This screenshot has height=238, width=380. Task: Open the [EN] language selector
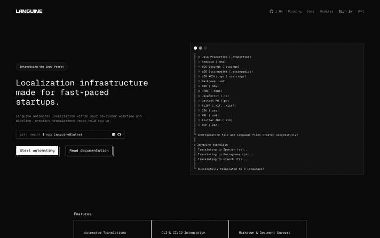click(361, 11)
